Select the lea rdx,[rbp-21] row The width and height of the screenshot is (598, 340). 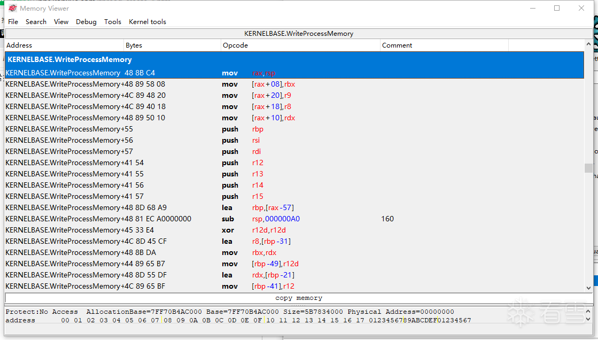[x=294, y=275]
